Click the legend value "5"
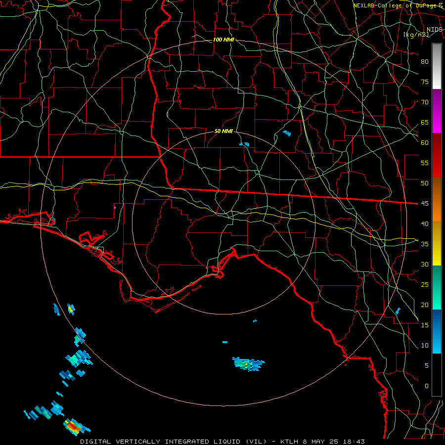 point(427,366)
